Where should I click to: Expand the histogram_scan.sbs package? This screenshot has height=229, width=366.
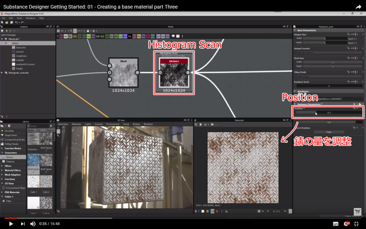click(x=2, y=73)
